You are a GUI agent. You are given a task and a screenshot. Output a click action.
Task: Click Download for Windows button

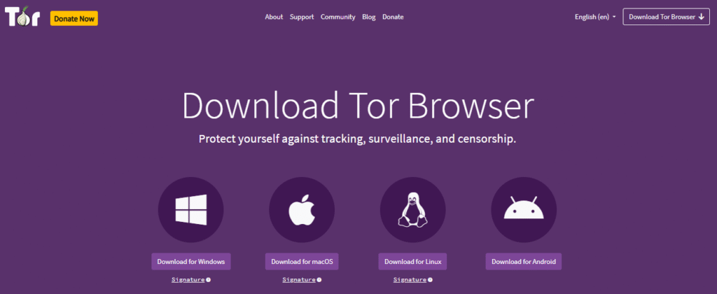191,262
